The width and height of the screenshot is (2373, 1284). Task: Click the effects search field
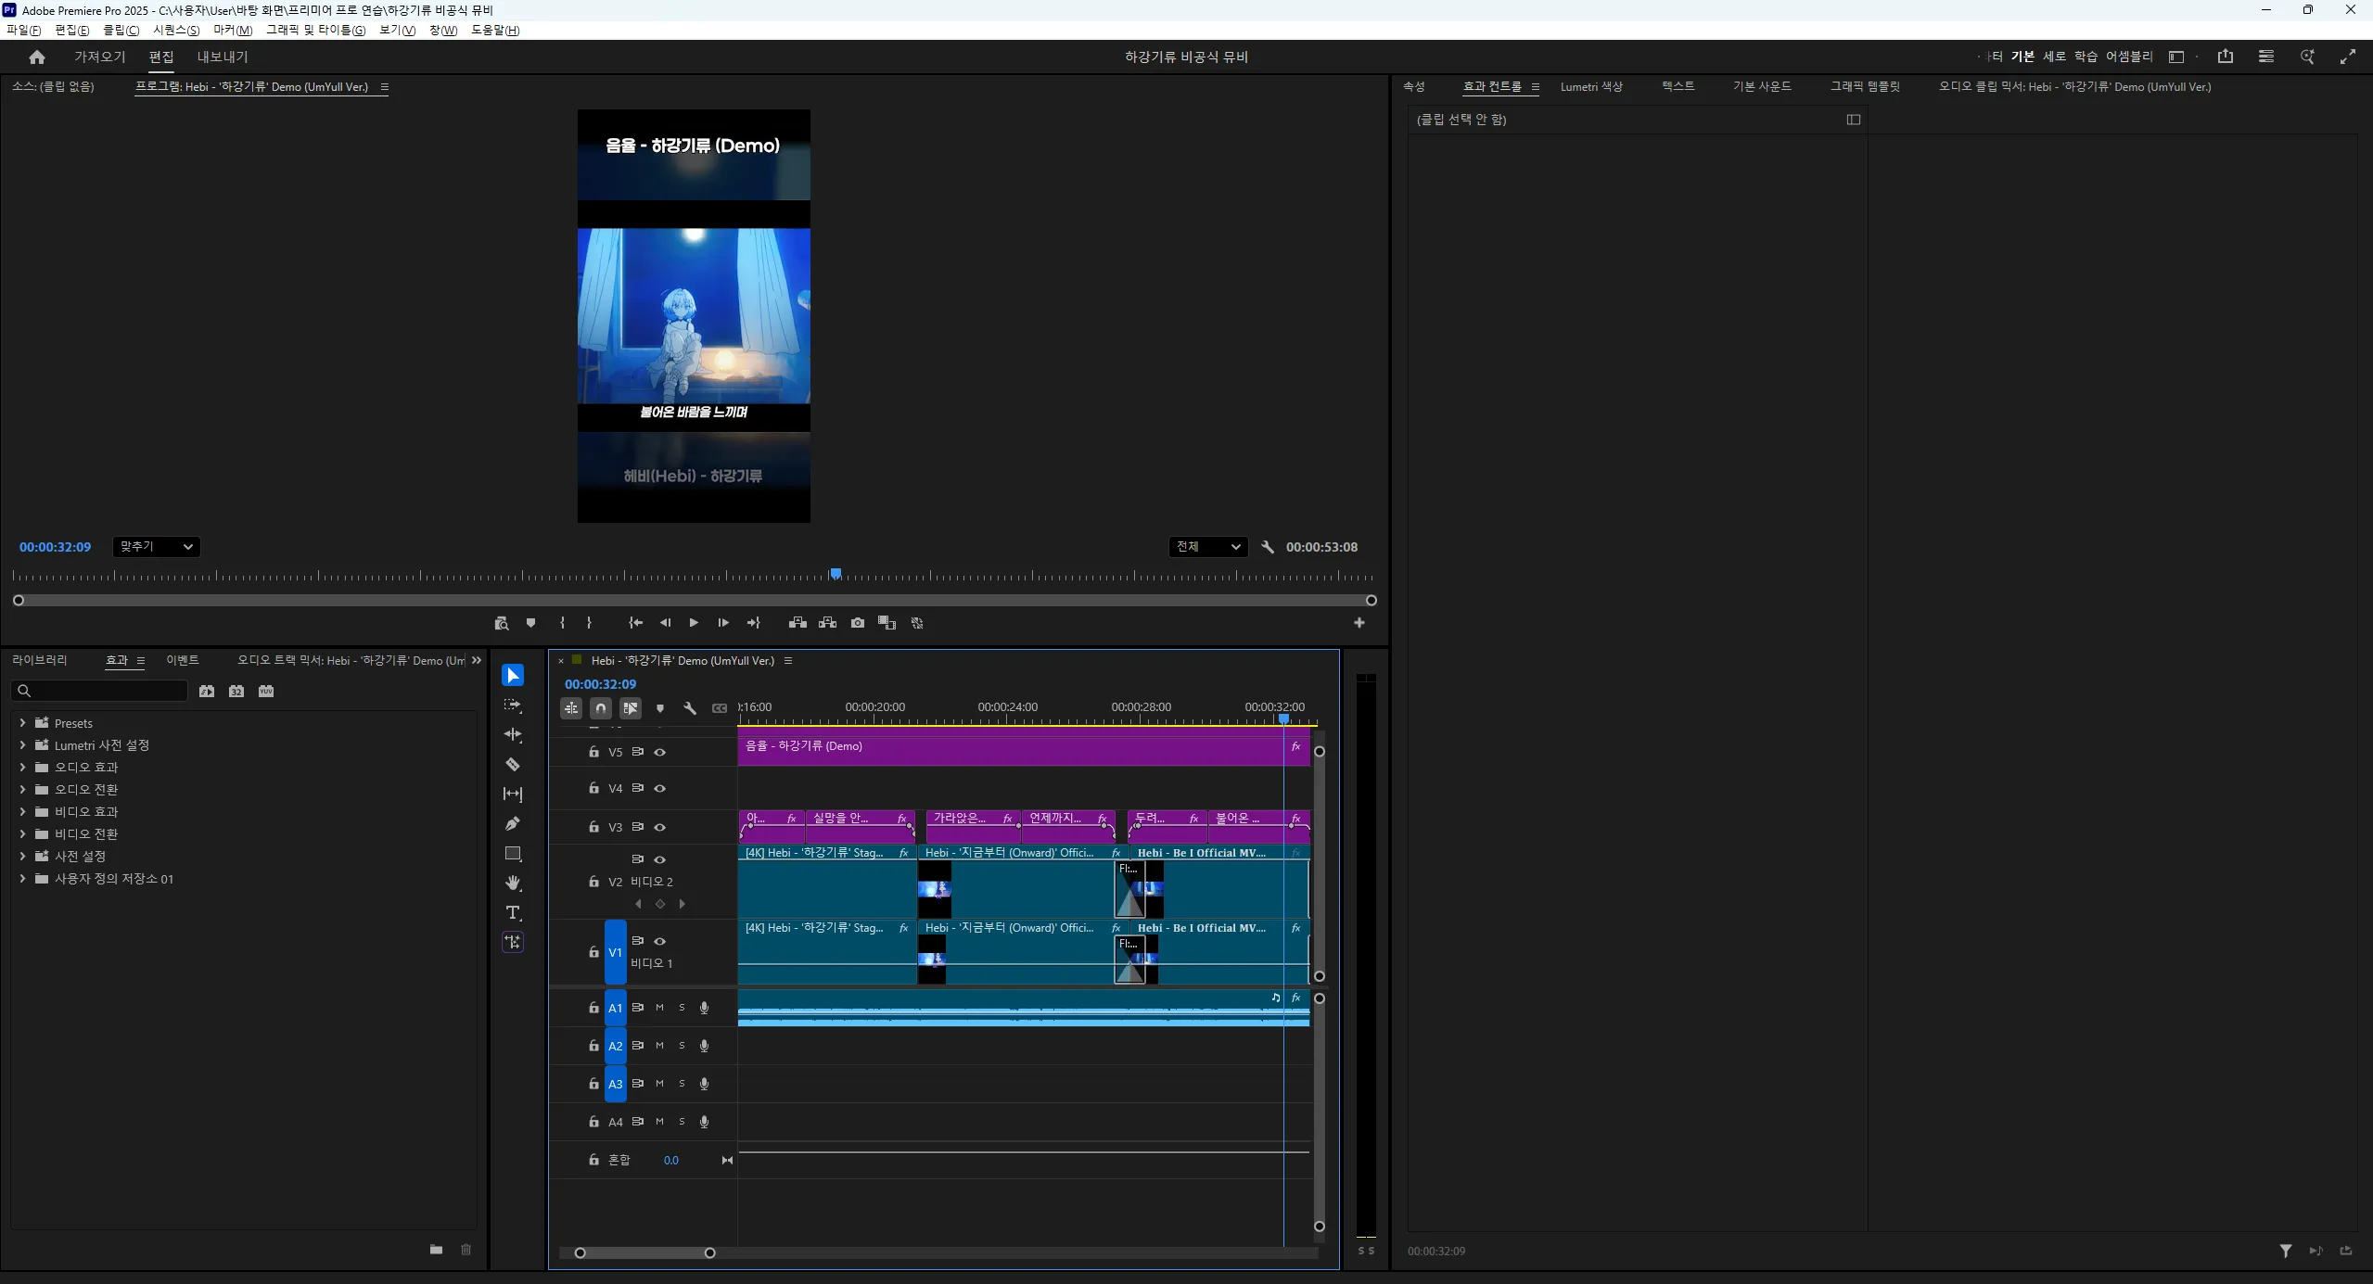click(101, 691)
